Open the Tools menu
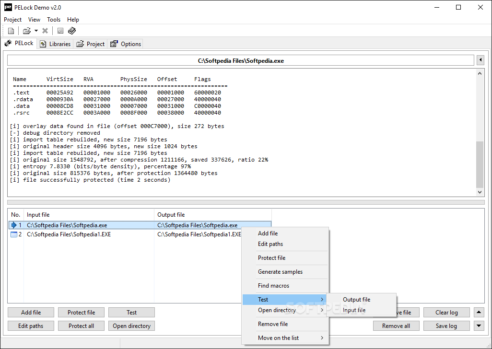Image resolution: width=492 pixels, height=349 pixels. [54, 20]
